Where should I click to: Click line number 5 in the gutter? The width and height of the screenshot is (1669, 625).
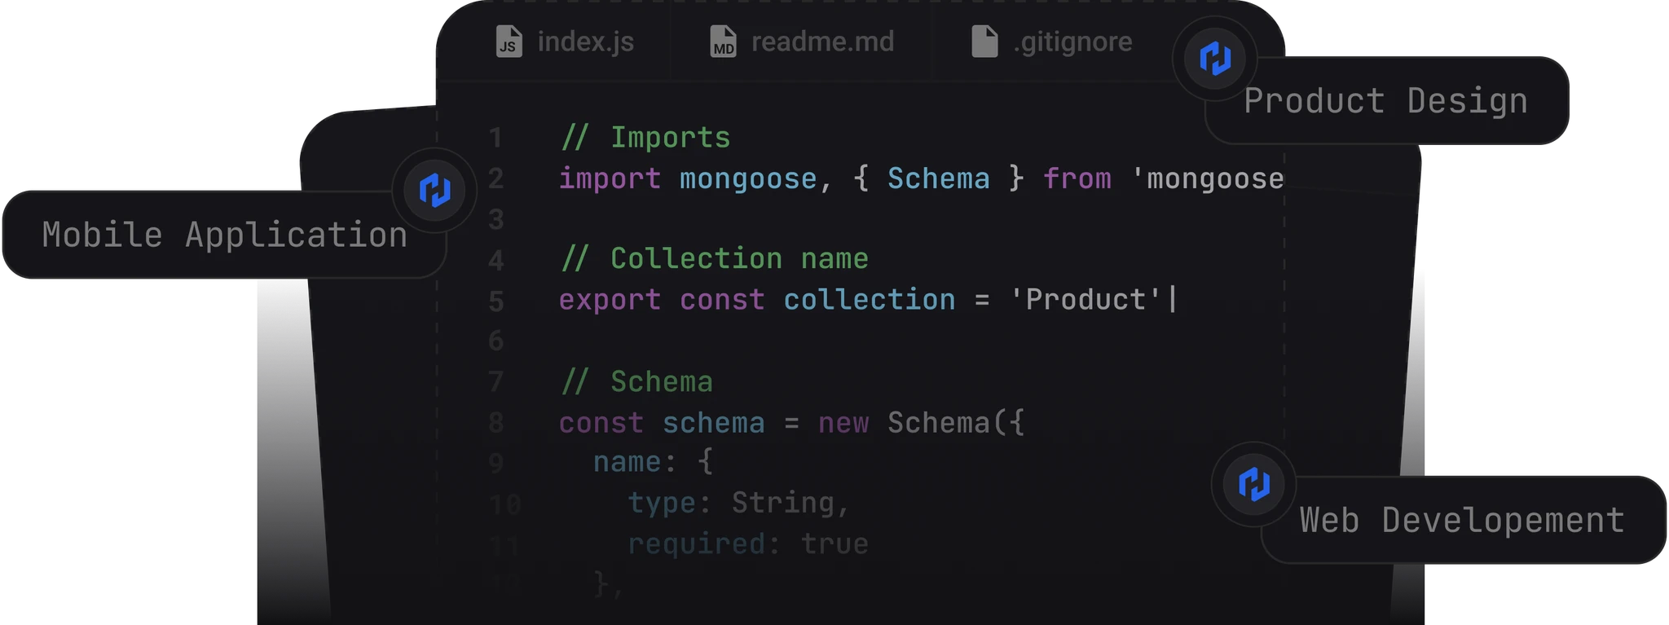pos(495,301)
